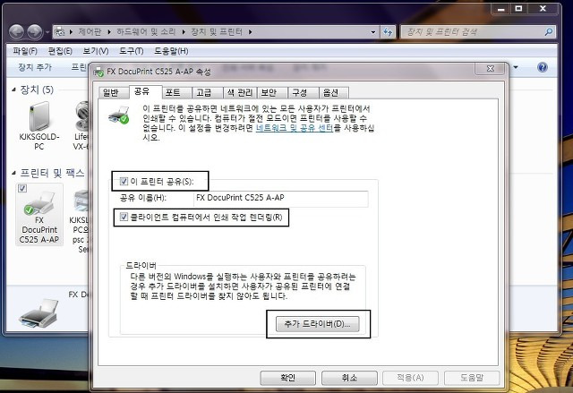Viewport: 573px width, 393px height.
Task: Switch to the 옵션 tab
Action: pos(334,93)
